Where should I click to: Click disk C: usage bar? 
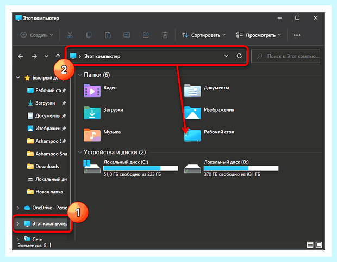point(141,168)
